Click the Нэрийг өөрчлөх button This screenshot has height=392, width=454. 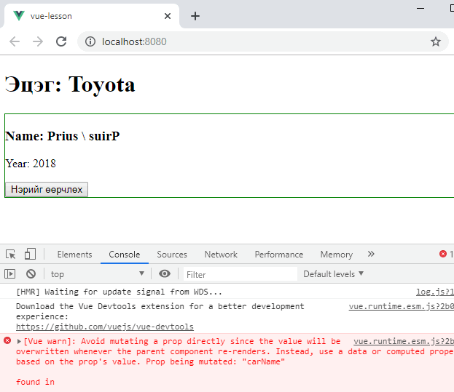(47, 190)
